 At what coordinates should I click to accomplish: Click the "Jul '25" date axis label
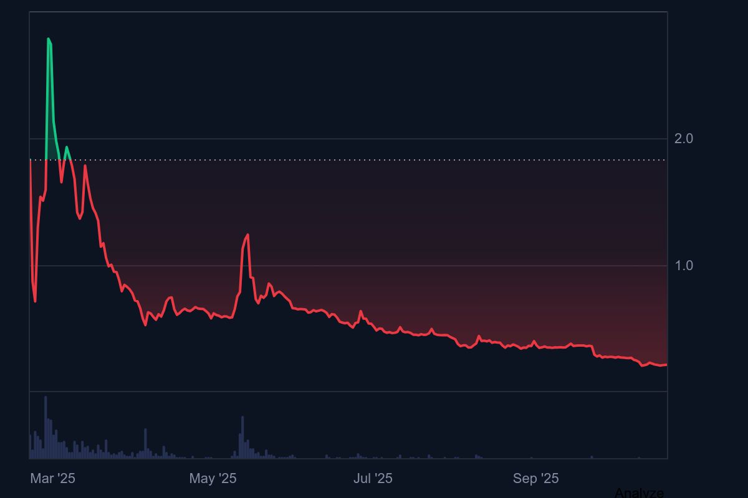(x=373, y=478)
